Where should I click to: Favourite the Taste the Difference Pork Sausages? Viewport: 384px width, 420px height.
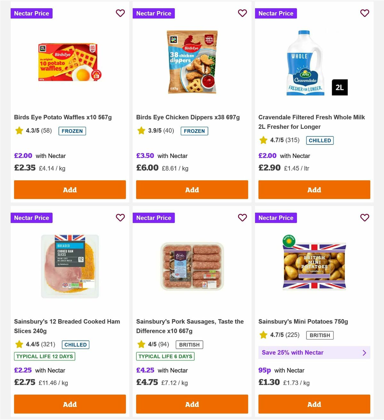pyautogui.click(x=243, y=218)
